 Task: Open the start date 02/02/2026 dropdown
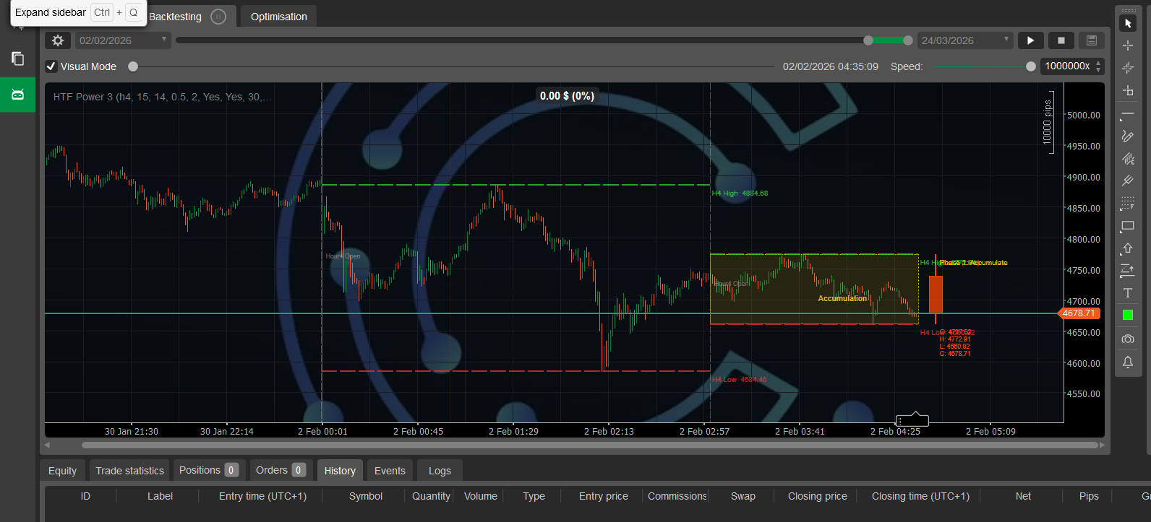pyautogui.click(x=123, y=40)
